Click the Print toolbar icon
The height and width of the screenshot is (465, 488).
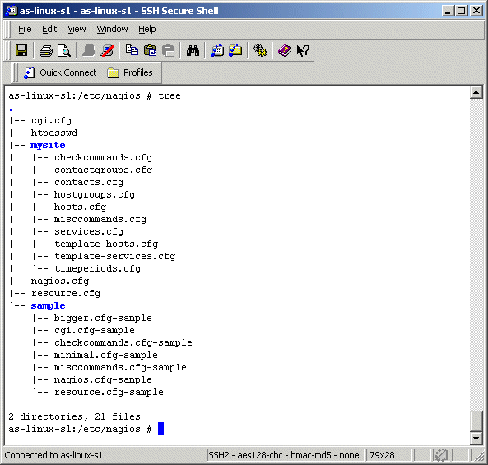(x=46, y=50)
